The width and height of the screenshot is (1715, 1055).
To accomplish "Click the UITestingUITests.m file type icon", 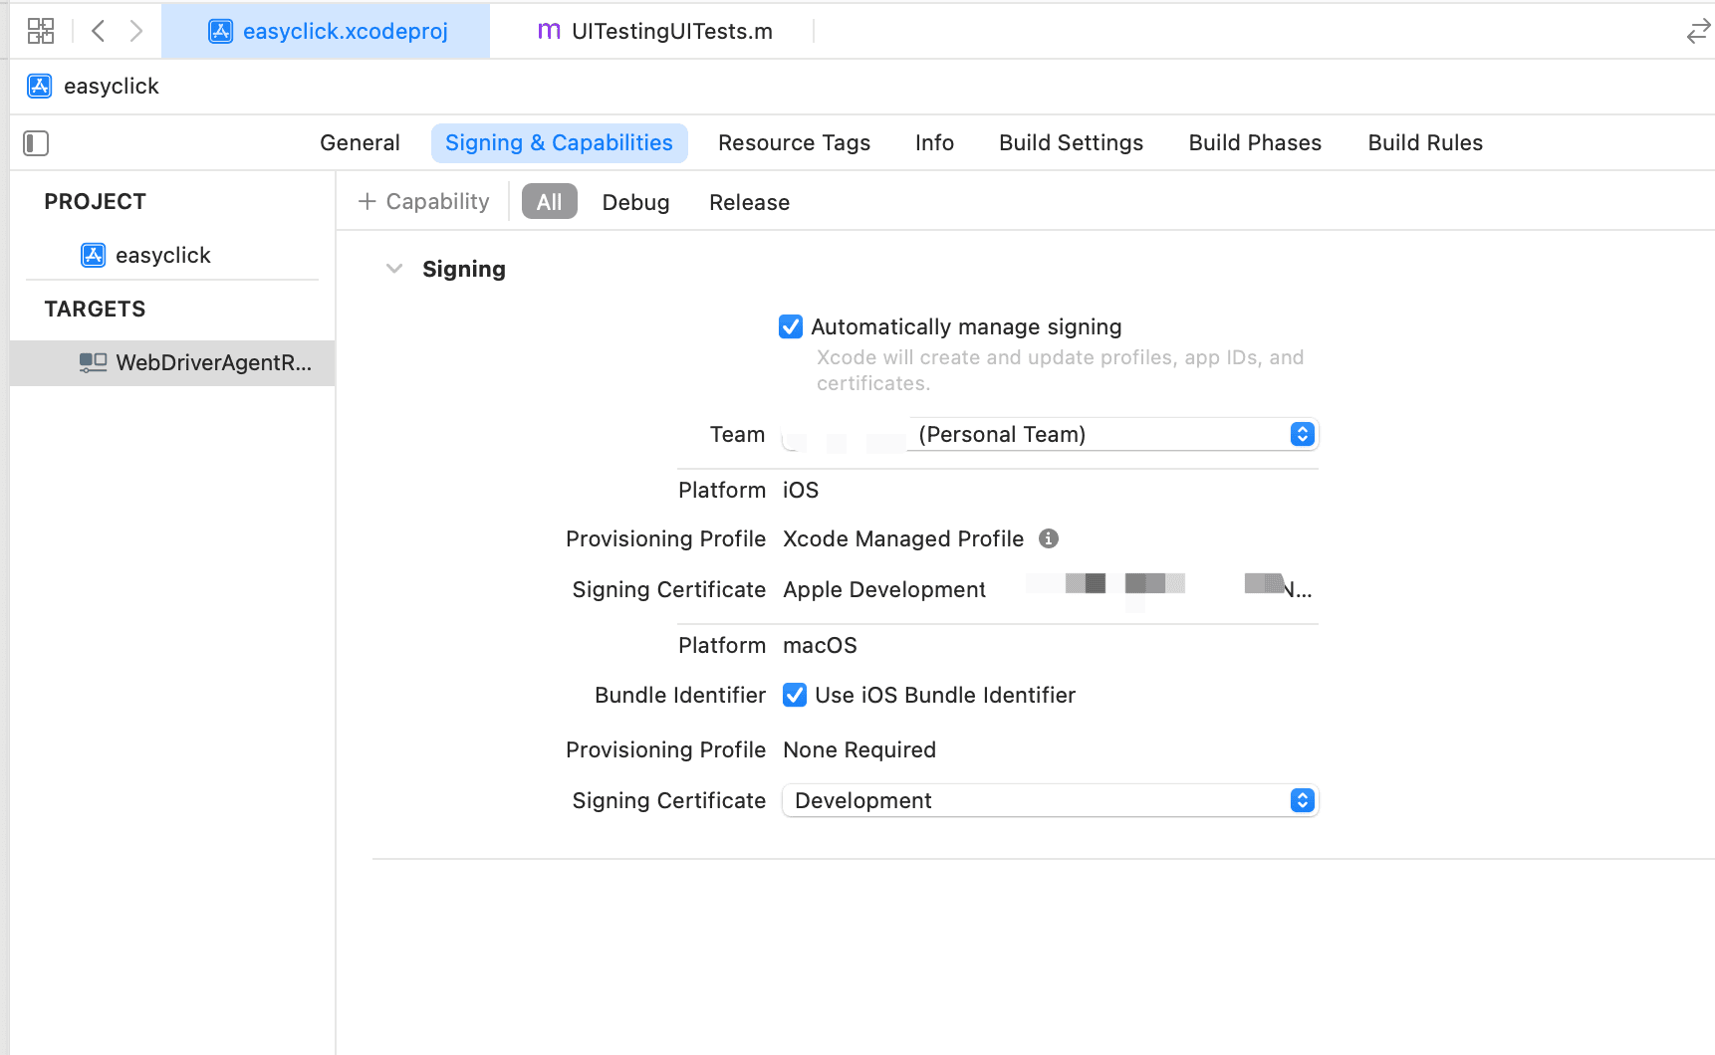I will point(549,31).
